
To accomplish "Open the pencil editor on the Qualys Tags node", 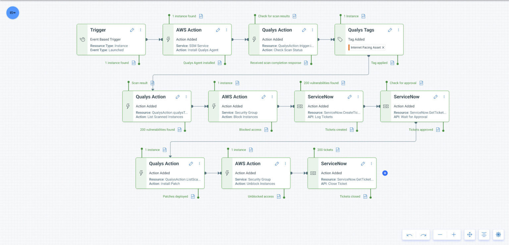I will point(390,30).
